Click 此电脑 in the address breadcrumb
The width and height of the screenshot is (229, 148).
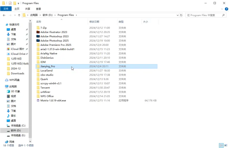point(34,15)
